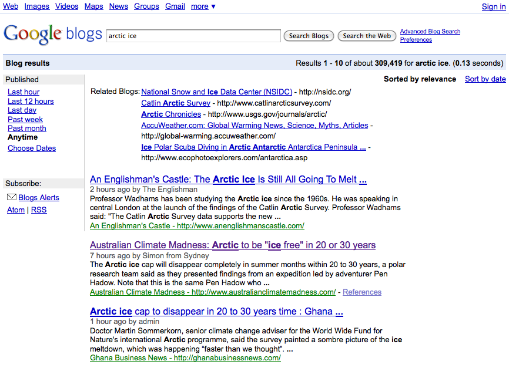Filter results to the Last hour

point(24,92)
